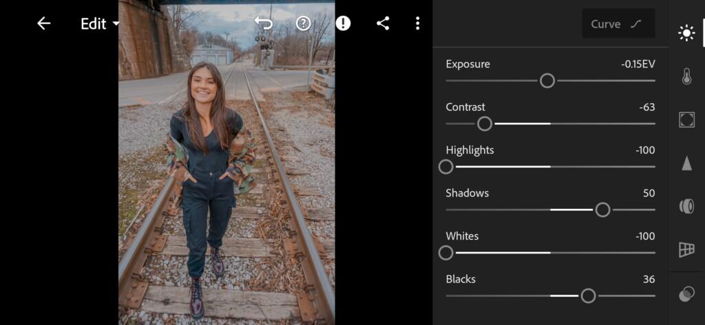This screenshot has width=705, height=325.
Task: Select the Exposure value -0.15EV
Action: 638,64
